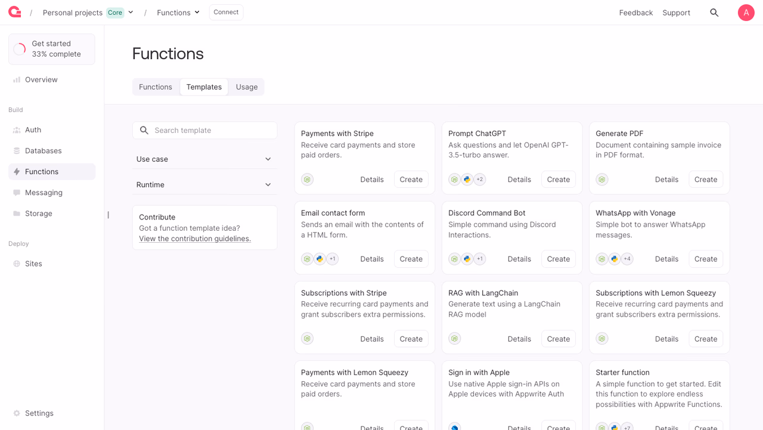Open Storage in the sidebar
Screen dimensions: 763x430
click(x=52, y=214)
